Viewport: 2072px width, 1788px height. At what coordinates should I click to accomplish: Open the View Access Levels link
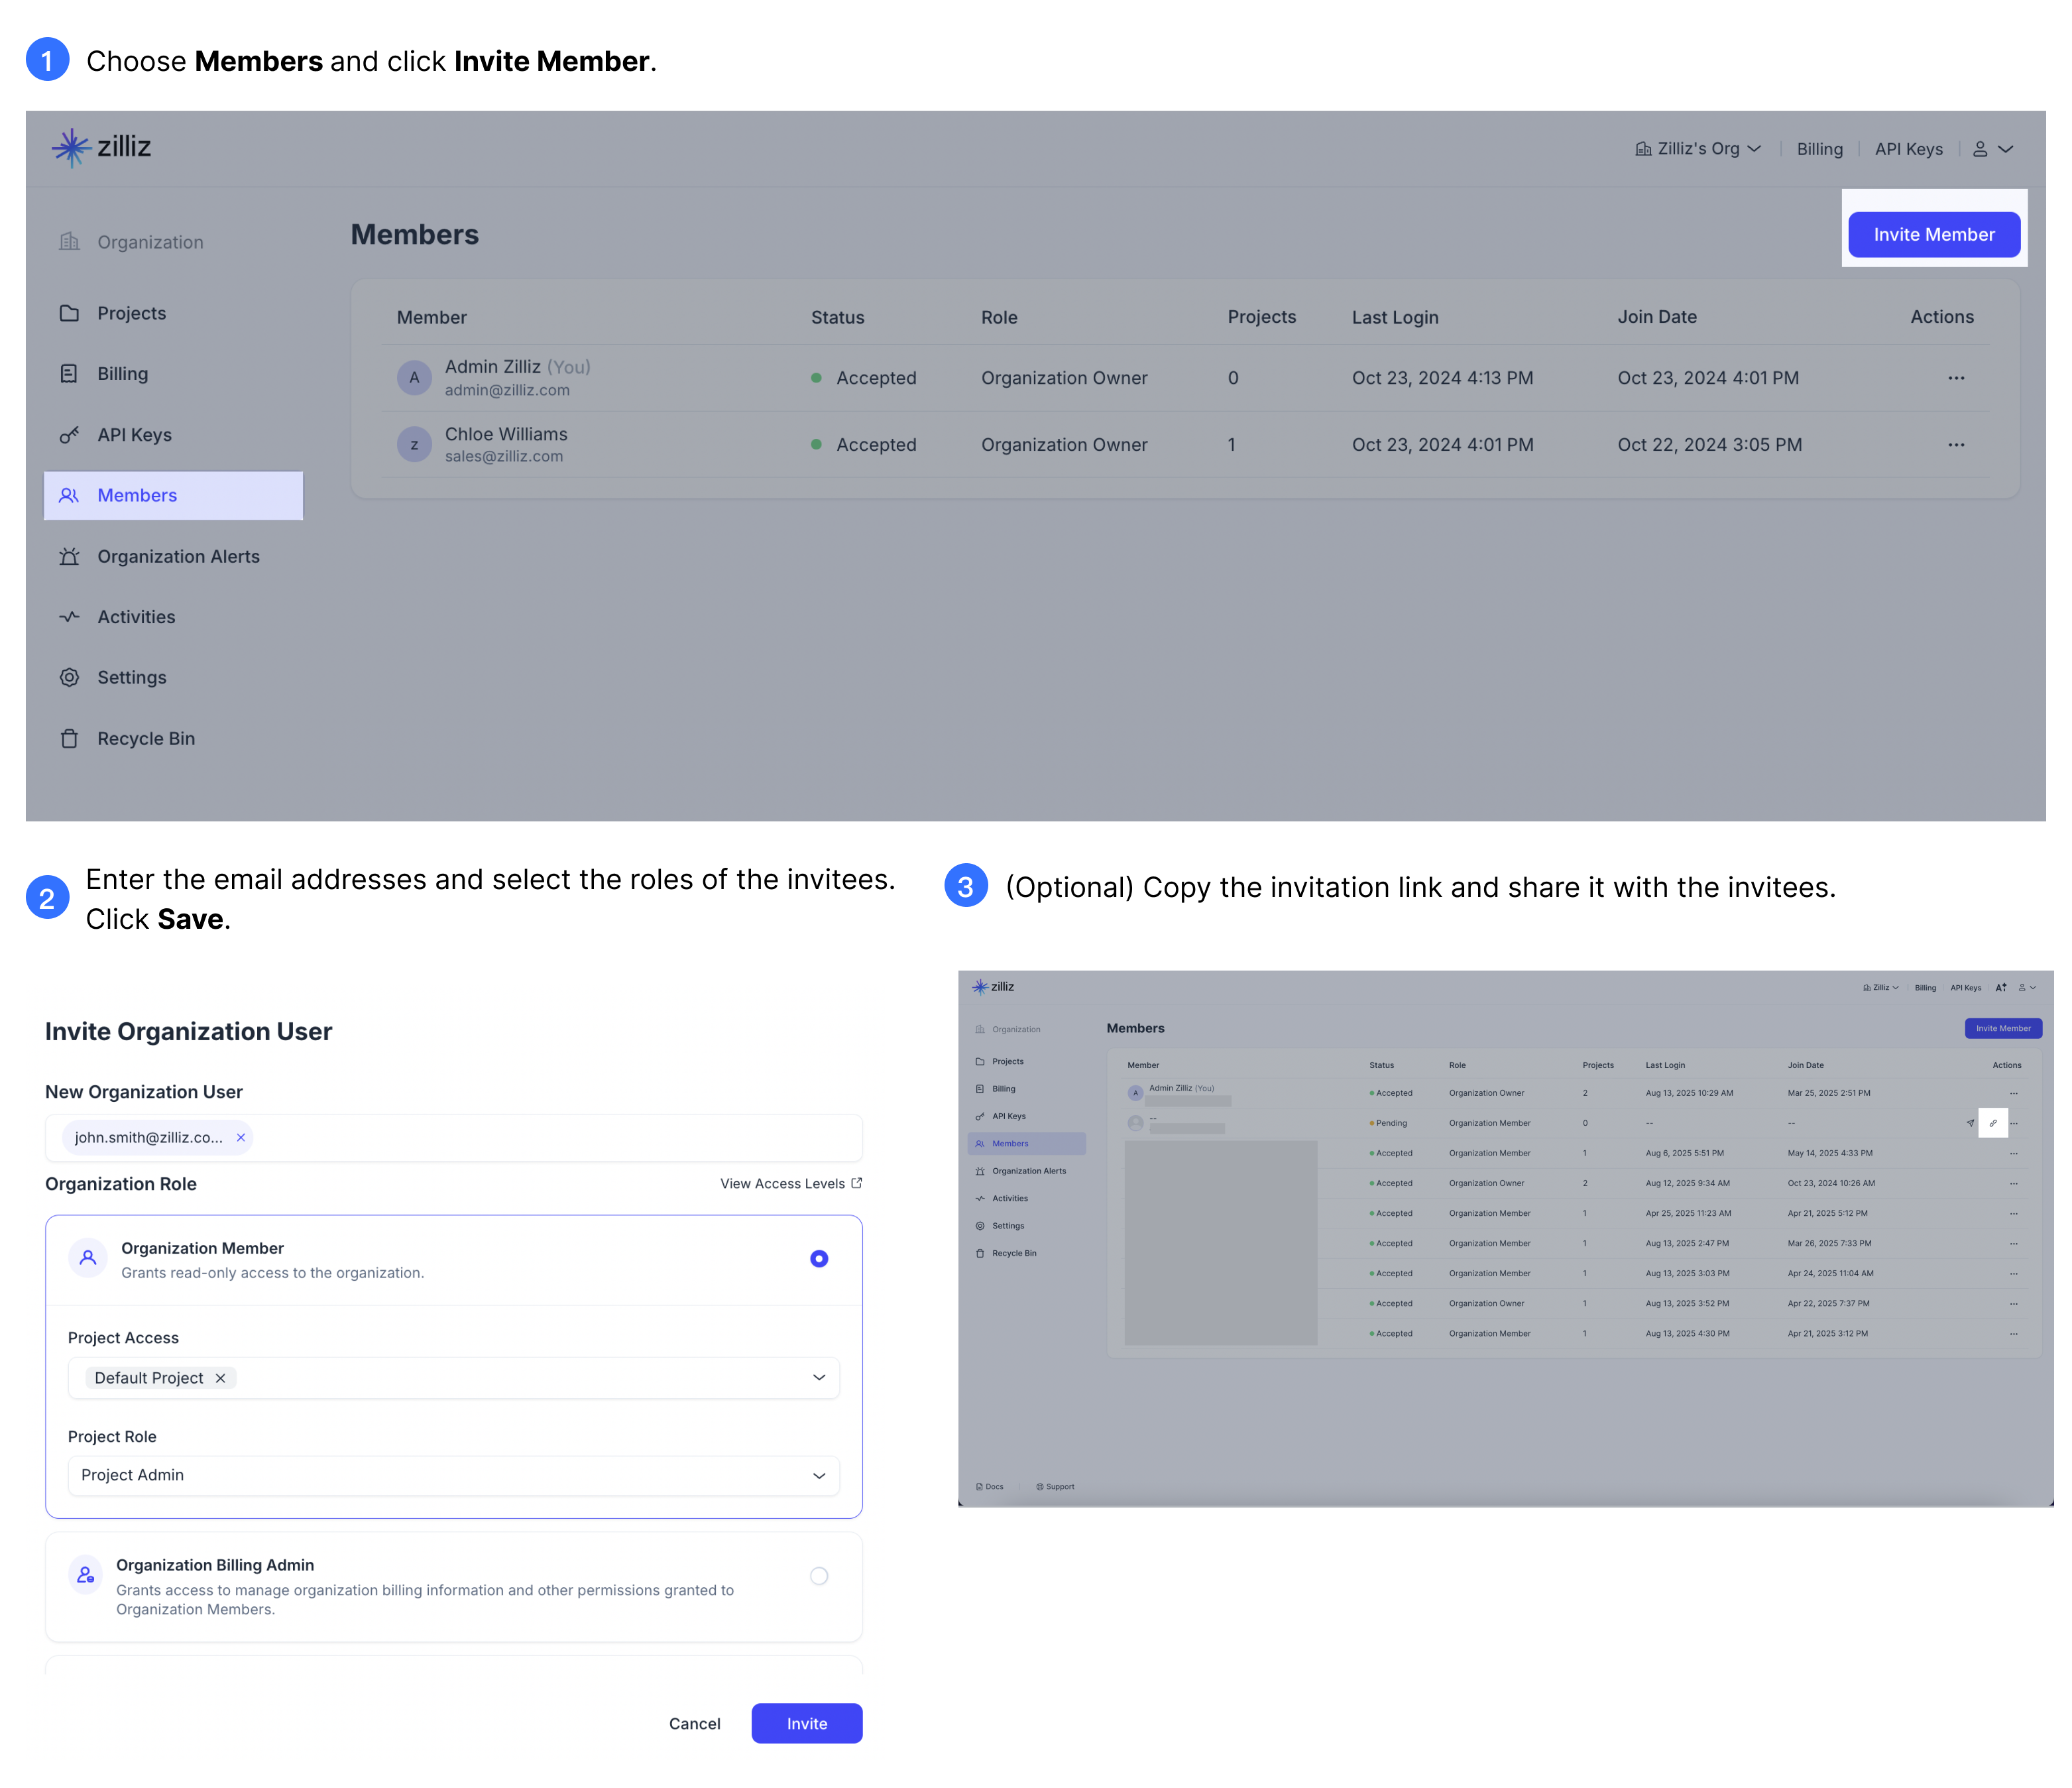tap(789, 1183)
